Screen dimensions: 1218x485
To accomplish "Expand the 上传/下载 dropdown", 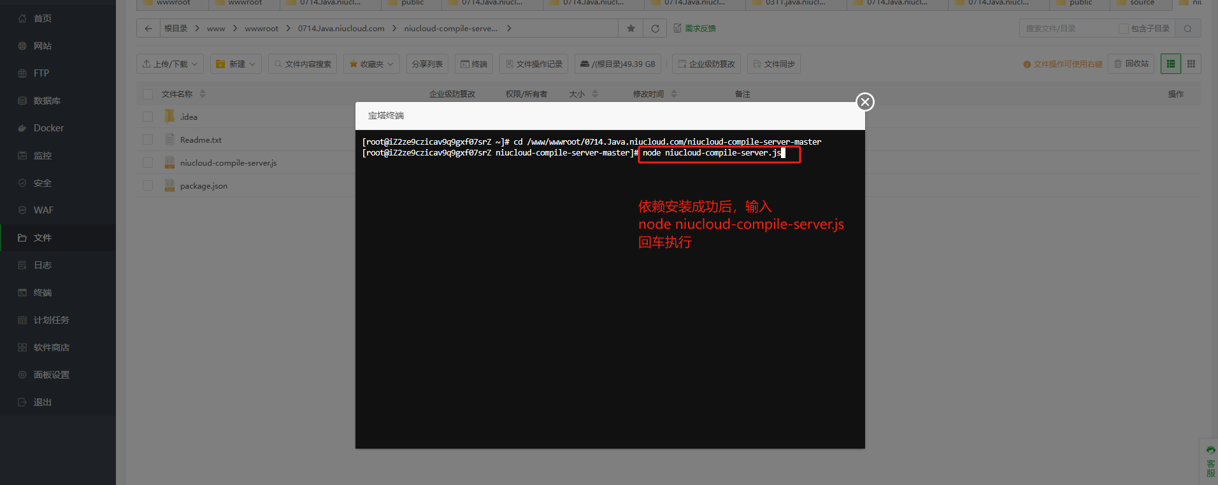I will coord(170,64).
